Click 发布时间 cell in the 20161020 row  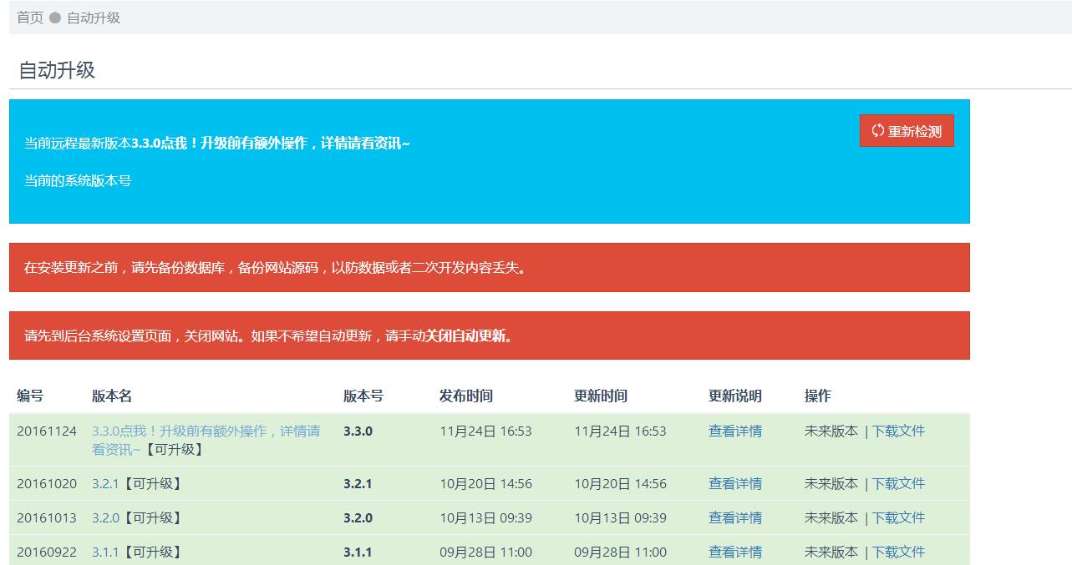click(x=486, y=483)
